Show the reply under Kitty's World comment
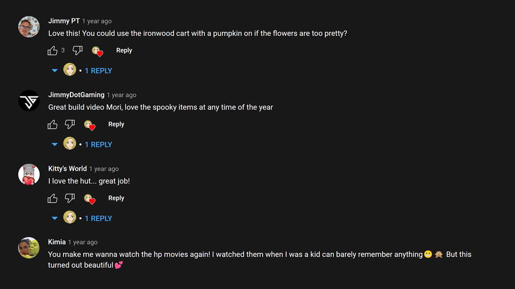 98,218
